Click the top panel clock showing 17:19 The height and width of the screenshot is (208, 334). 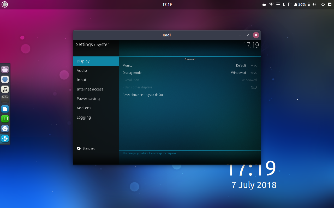pos(167,4)
